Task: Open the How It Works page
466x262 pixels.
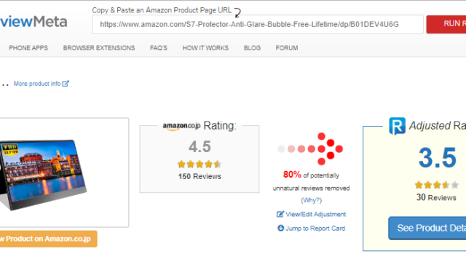Action: coord(205,48)
